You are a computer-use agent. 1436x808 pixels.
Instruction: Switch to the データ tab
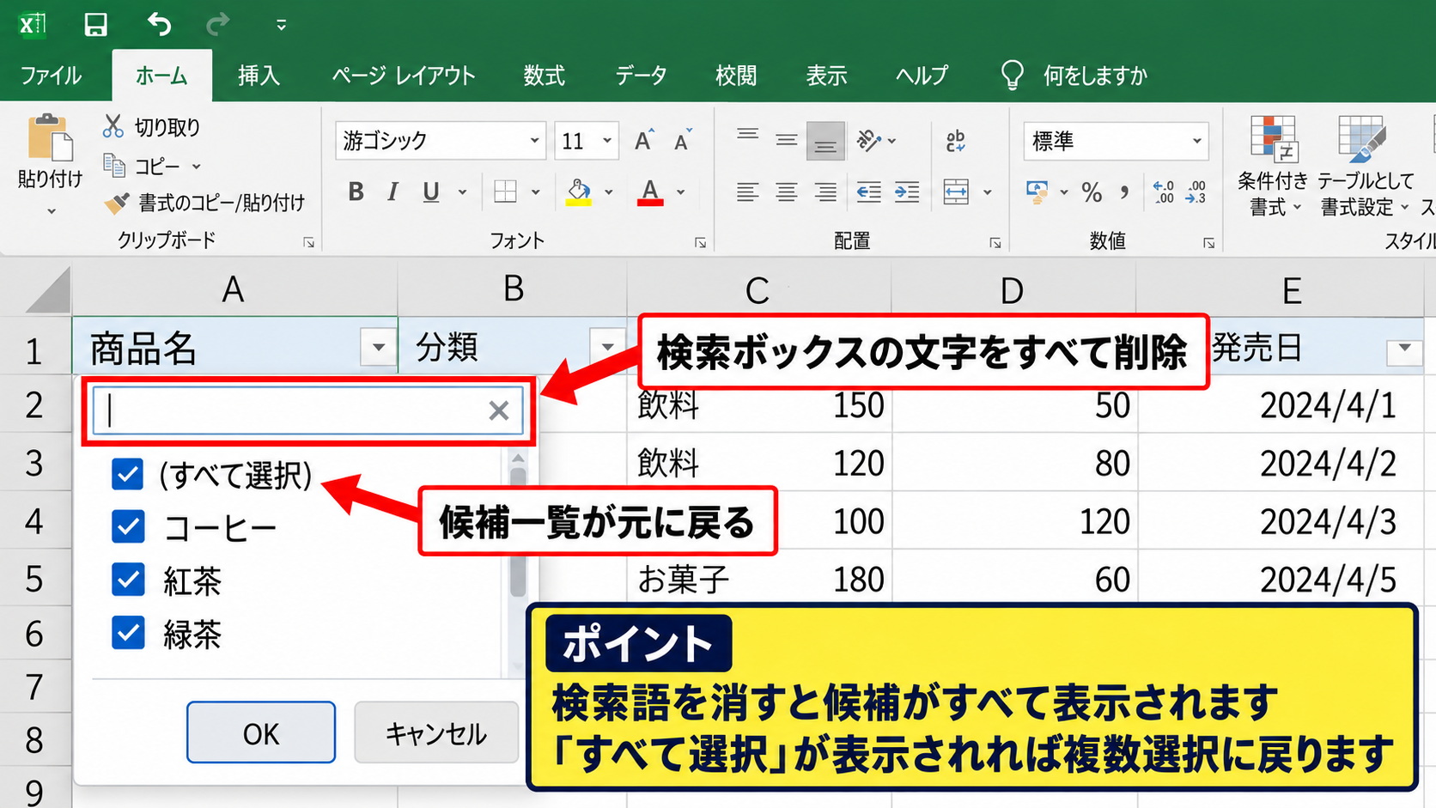pyautogui.click(x=641, y=76)
